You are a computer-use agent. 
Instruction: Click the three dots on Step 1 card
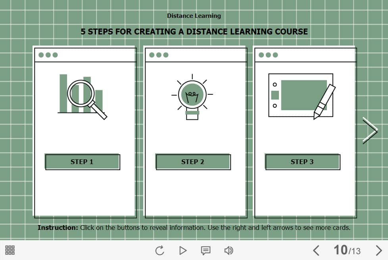point(48,55)
